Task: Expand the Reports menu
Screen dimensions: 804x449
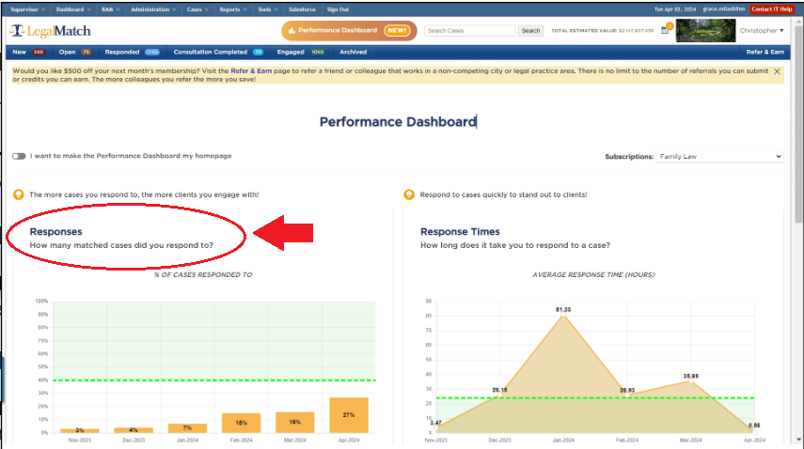Action: point(230,8)
